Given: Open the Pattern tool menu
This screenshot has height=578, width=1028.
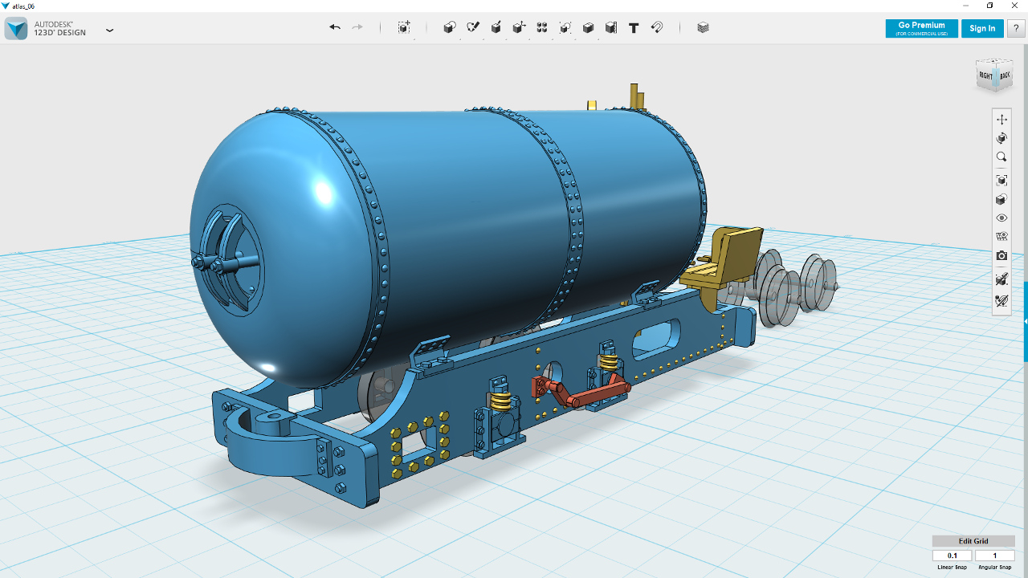Looking at the screenshot, I should pos(542,27).
